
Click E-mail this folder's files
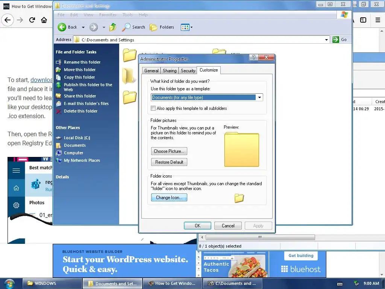[x=86, y=104]
